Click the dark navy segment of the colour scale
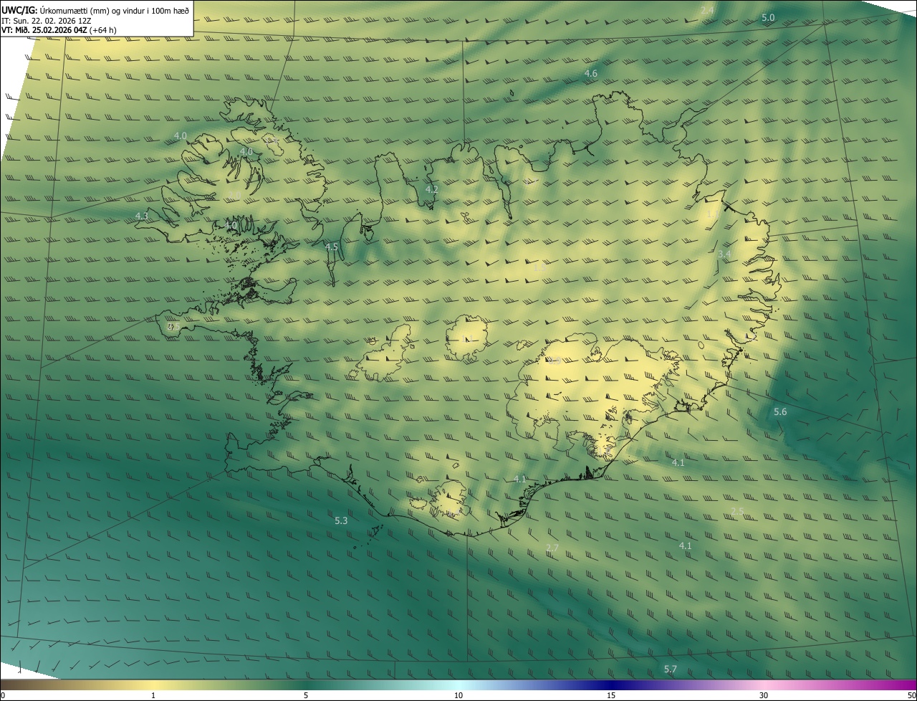The height and width of the screenshot is (701, 917). [x=611, y=685]
